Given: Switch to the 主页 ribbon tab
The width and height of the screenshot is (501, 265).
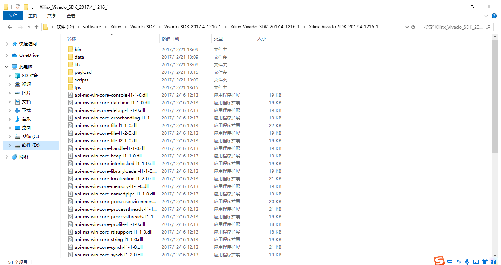Looking at the screenshot, I should pyautogui.click(x=33, y=16).
